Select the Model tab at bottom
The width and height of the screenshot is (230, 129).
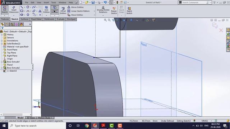20,118
